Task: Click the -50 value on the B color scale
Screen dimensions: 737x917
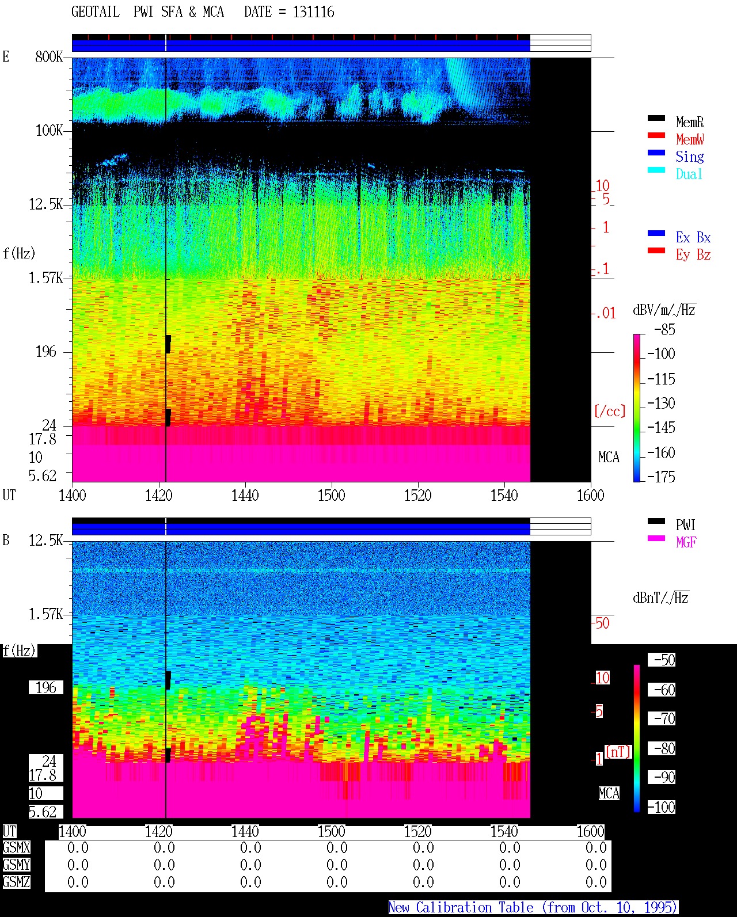Action: [x=662, y=660]
